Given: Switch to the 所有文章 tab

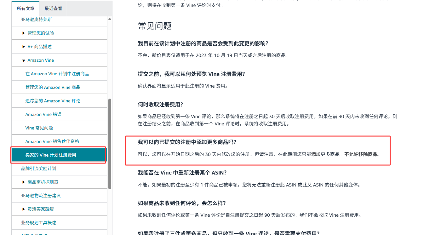Looking at the screenshot, I should [26, 9].
